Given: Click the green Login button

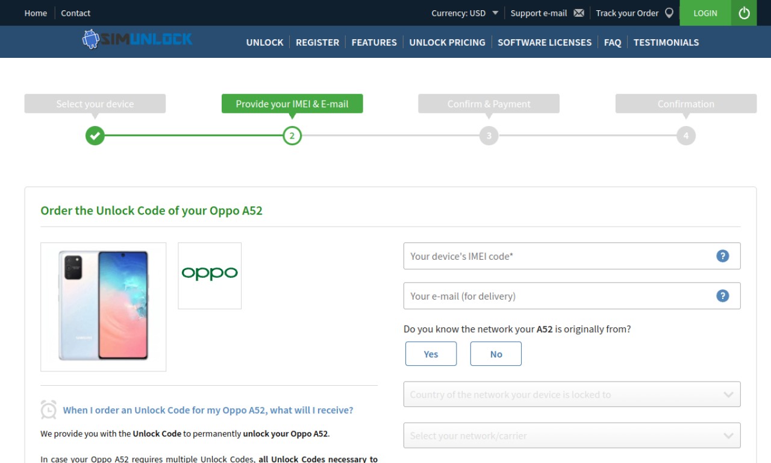Looking at the screenshot, I should (x=705, y=13).
